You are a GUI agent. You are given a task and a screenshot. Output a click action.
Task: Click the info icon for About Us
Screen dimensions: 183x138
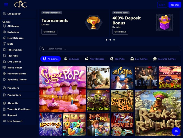point(4,103)
